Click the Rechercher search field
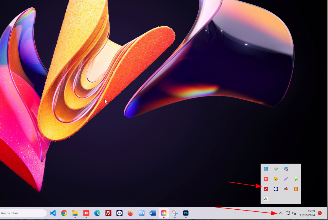 point(23,213)
